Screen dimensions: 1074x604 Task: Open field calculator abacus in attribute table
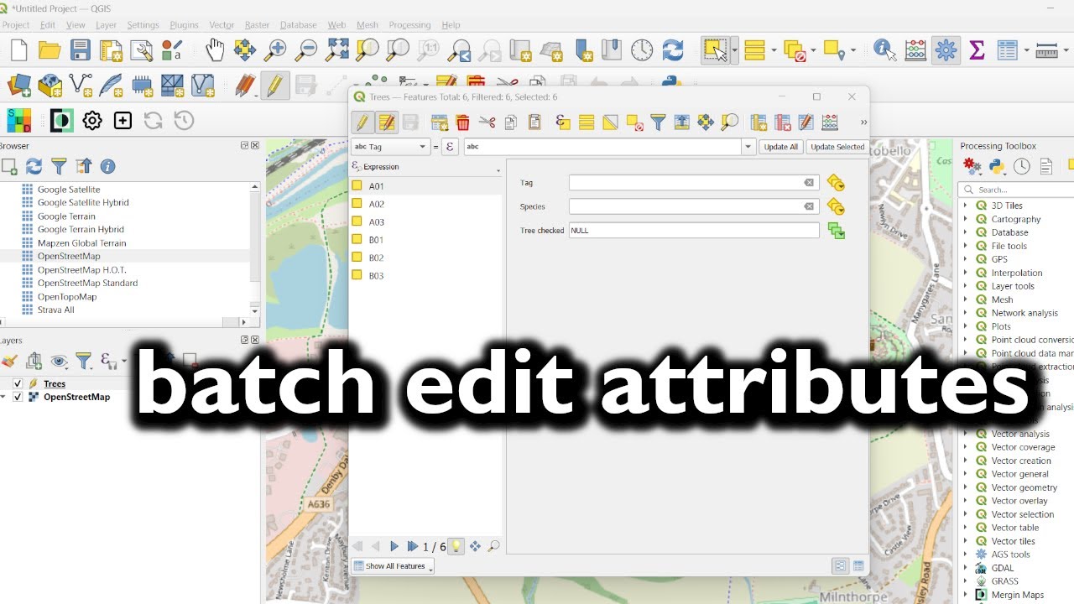coord(830,123)
